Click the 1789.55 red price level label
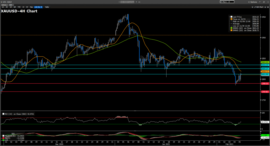Image resolution: width=270 pixels, height=146 pixels. click(x=265, y=84)
